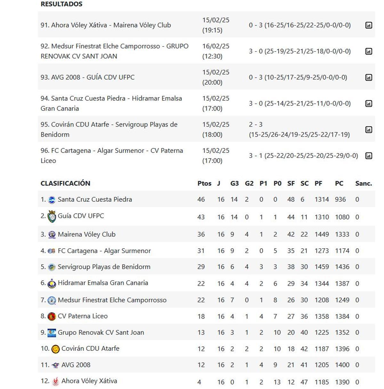Select Medsur Finestrat Elche Camporrosso in standings
Viewport: 384px width, 389px height.
point(112,300)
